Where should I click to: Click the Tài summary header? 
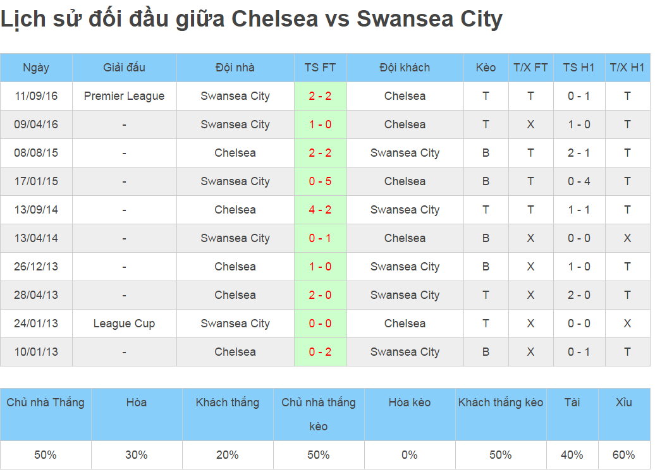(x=572, y=402)
